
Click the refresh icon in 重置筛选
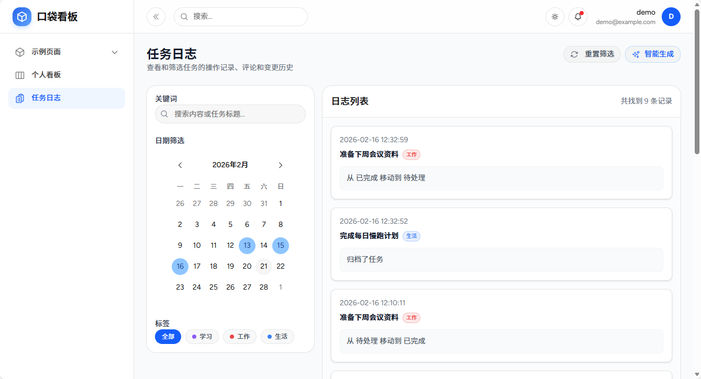[x=573, y=54]
